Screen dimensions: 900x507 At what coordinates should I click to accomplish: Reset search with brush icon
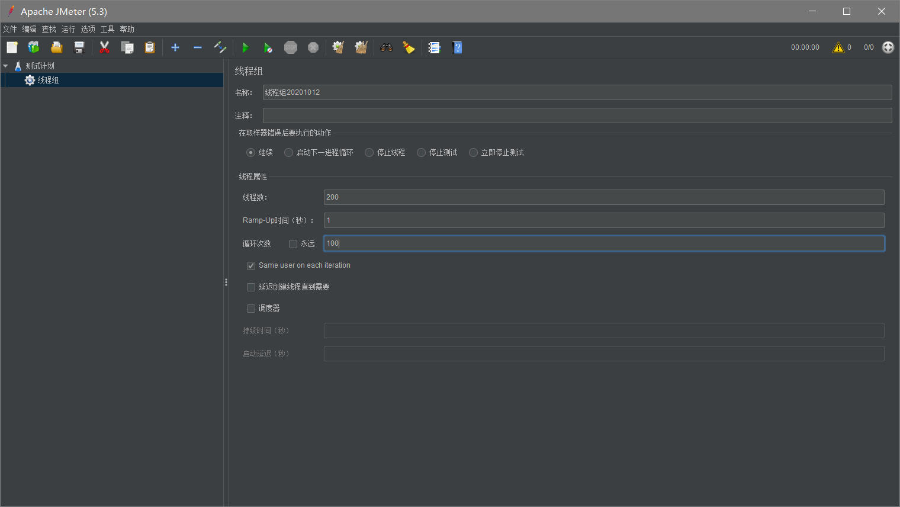tap(409, 47)
